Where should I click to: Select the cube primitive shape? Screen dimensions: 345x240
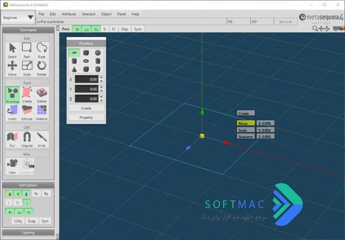(86, 53)
